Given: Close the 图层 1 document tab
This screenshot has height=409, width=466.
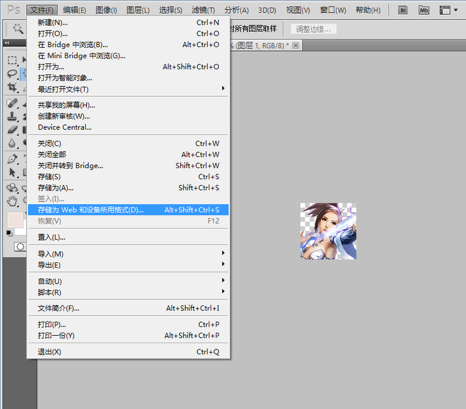Looking at the screenshot, I should [295, 45].
